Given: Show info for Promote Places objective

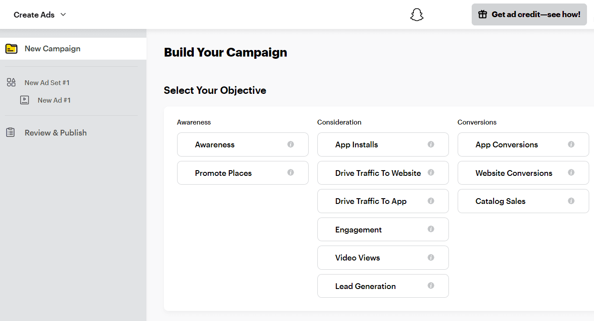Looking at the screenshot, I should click(291, 173).
